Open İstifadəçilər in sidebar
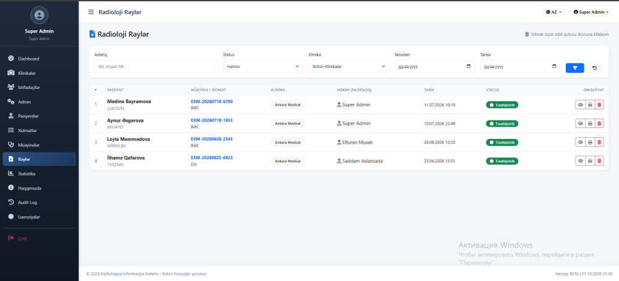 [x=39, y=87]
